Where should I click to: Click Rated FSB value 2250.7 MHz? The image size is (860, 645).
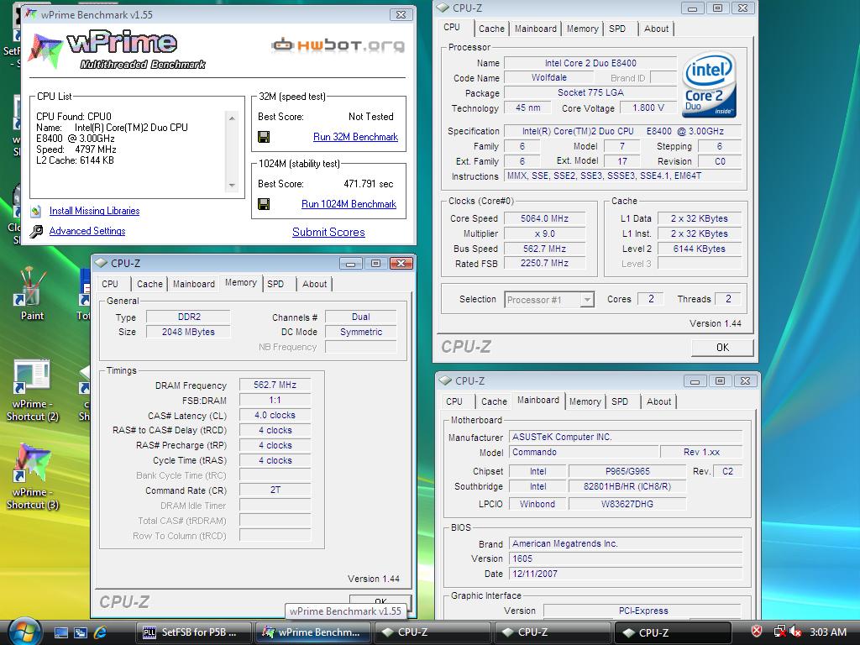pyautogui.click(x=544, y=263)
